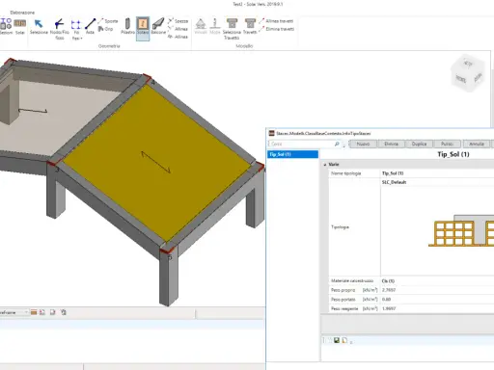
Task: Click the third icon in view toolbar
Action: 52,312
